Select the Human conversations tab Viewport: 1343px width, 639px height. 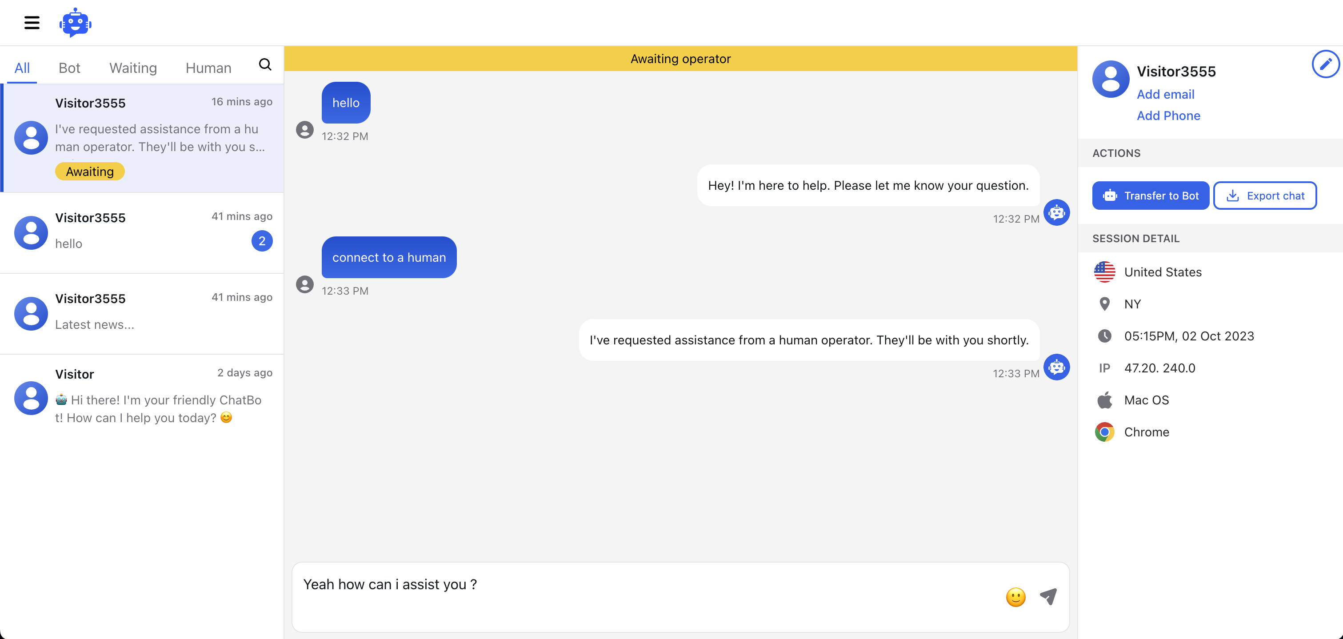(x=208, y=68)
